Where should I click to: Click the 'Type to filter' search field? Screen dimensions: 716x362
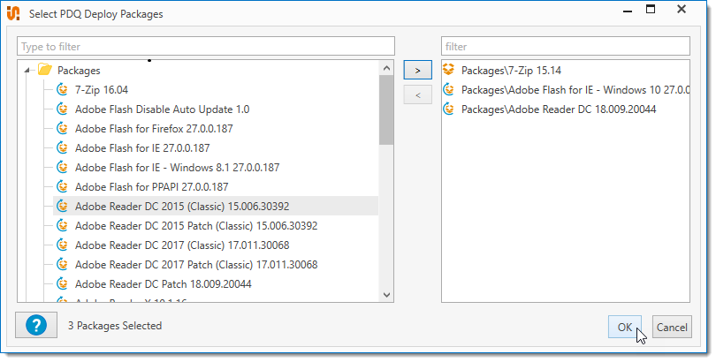pos(205,46)
